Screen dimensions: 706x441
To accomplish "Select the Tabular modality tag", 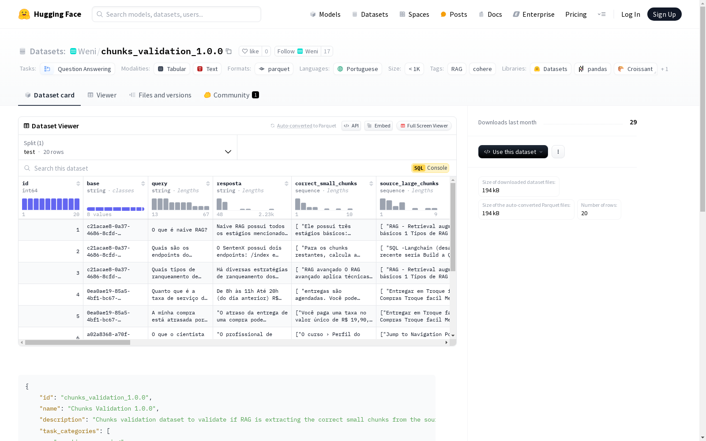I will 172,69.
